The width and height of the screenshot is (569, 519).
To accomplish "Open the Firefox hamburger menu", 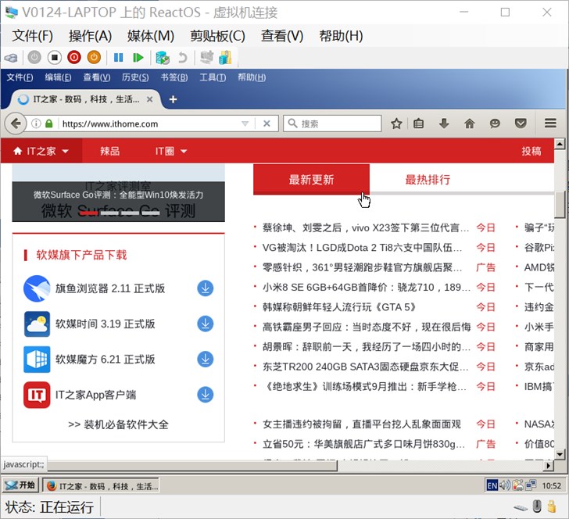I will (x=550, y=123).
